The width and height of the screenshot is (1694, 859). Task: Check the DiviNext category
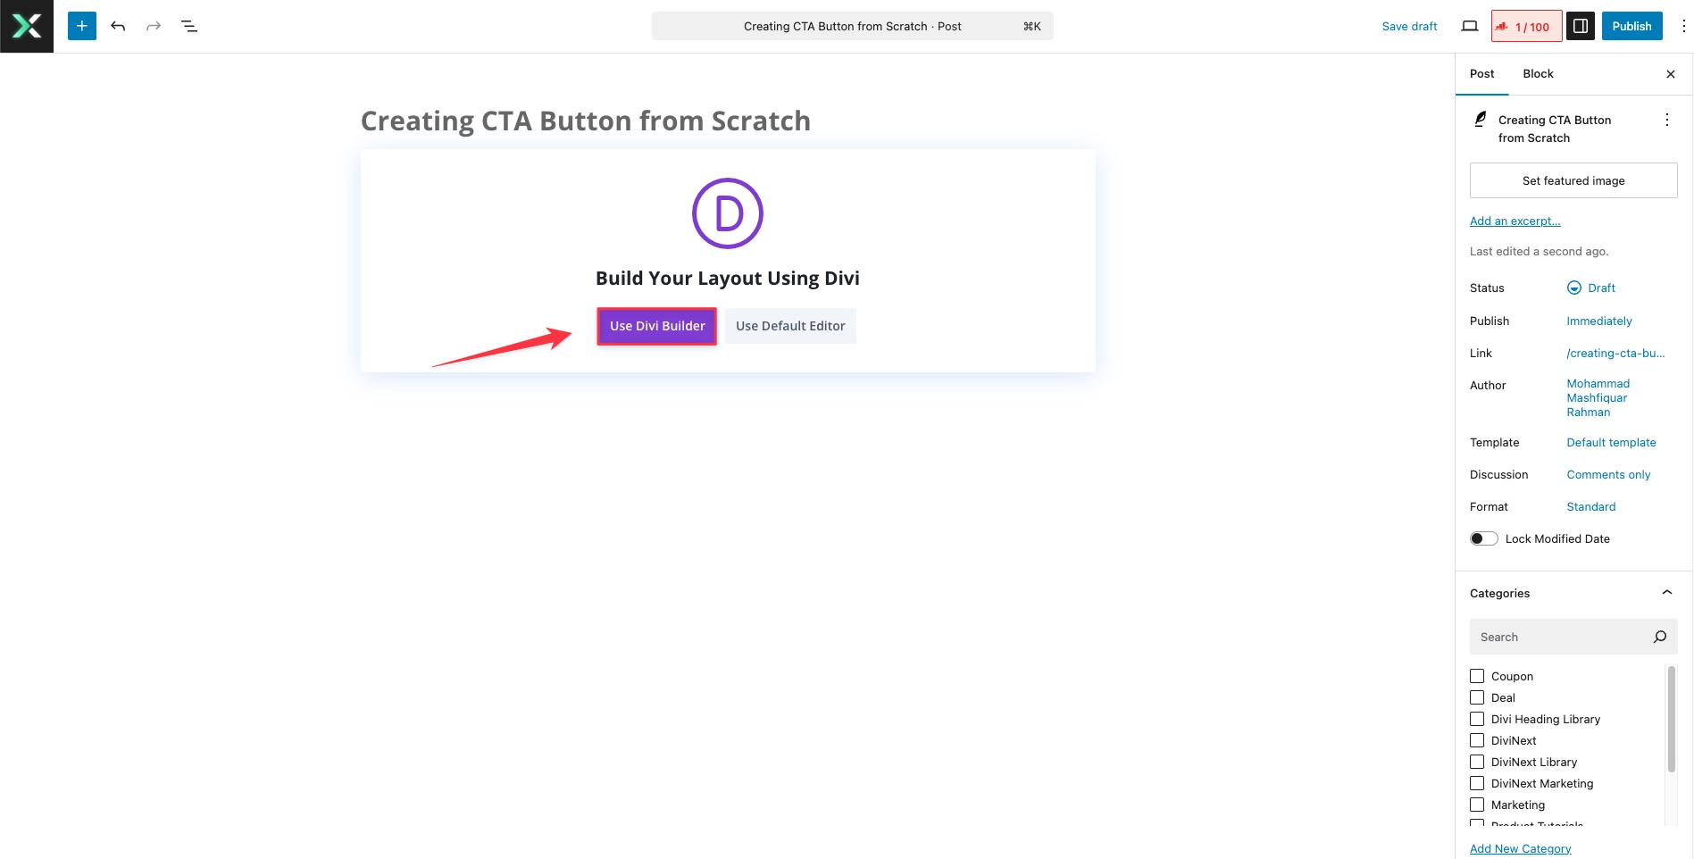coord(1477,740)
